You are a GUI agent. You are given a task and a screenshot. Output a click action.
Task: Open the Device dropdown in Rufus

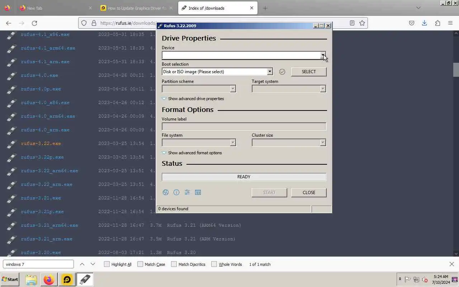pos(323,55)
